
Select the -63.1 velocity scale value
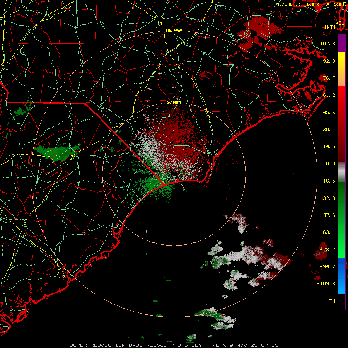328,232
